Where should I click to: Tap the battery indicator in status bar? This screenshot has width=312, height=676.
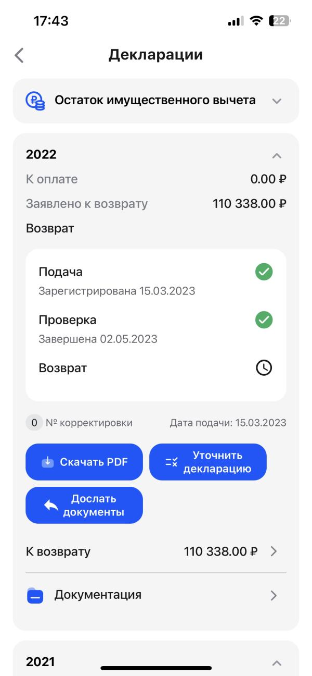pyautogui.click(x=280, y=21)
